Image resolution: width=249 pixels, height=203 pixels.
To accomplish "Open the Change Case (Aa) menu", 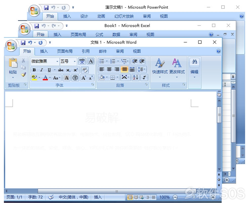I will click(56, 78).
